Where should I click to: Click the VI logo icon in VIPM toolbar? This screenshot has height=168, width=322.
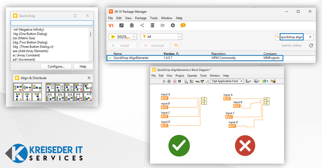111,25
